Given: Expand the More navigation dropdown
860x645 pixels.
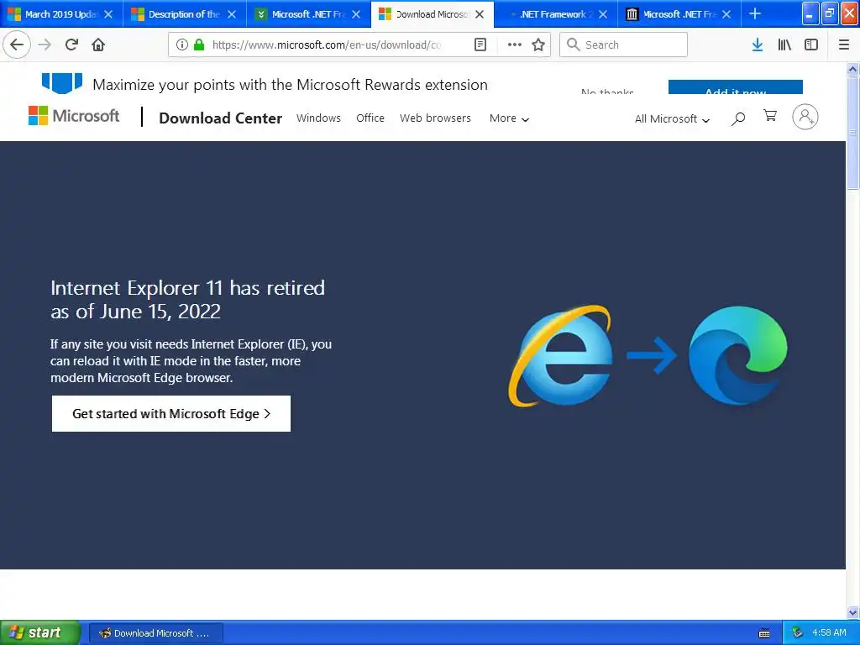Looking at the screenshot, I should [x=509, y=118].
